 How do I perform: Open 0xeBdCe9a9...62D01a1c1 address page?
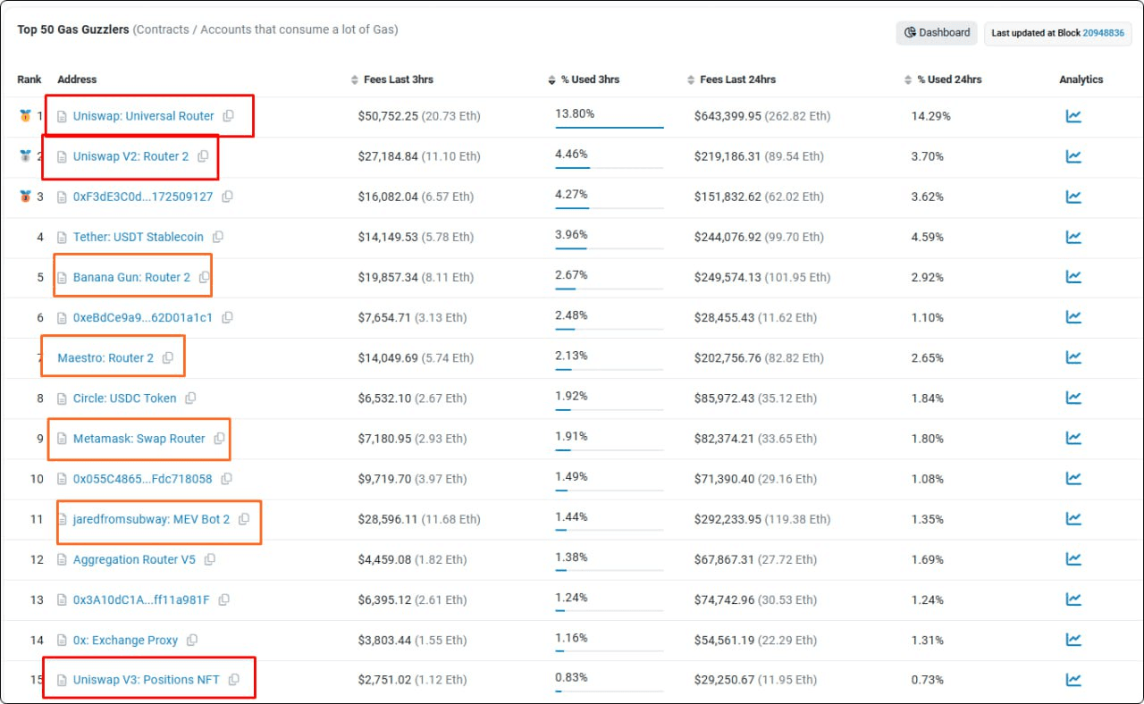[x=143, y=317]
